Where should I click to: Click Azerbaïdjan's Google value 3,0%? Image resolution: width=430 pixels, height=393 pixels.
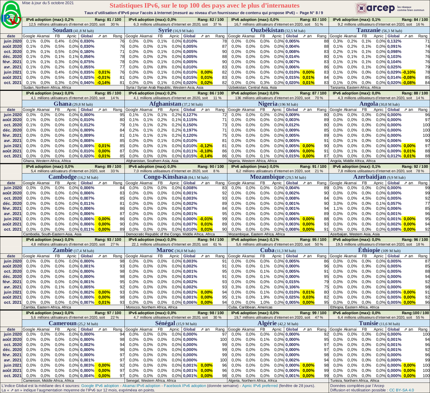pos(338,204)
